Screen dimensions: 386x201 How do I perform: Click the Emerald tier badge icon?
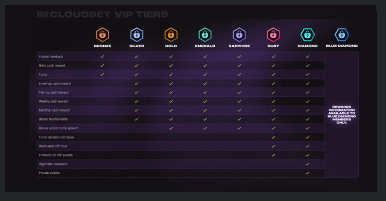205,34
